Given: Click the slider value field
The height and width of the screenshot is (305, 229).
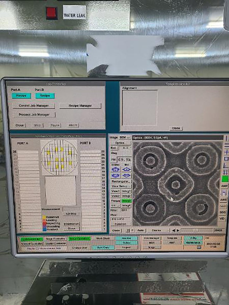Looking at the screenshot, I should point(219,230).
